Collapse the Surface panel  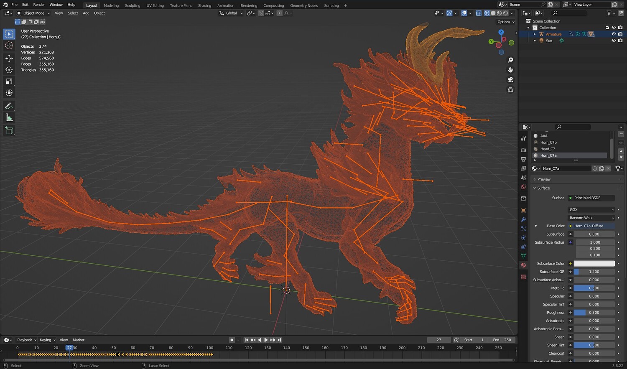point(543,188)
